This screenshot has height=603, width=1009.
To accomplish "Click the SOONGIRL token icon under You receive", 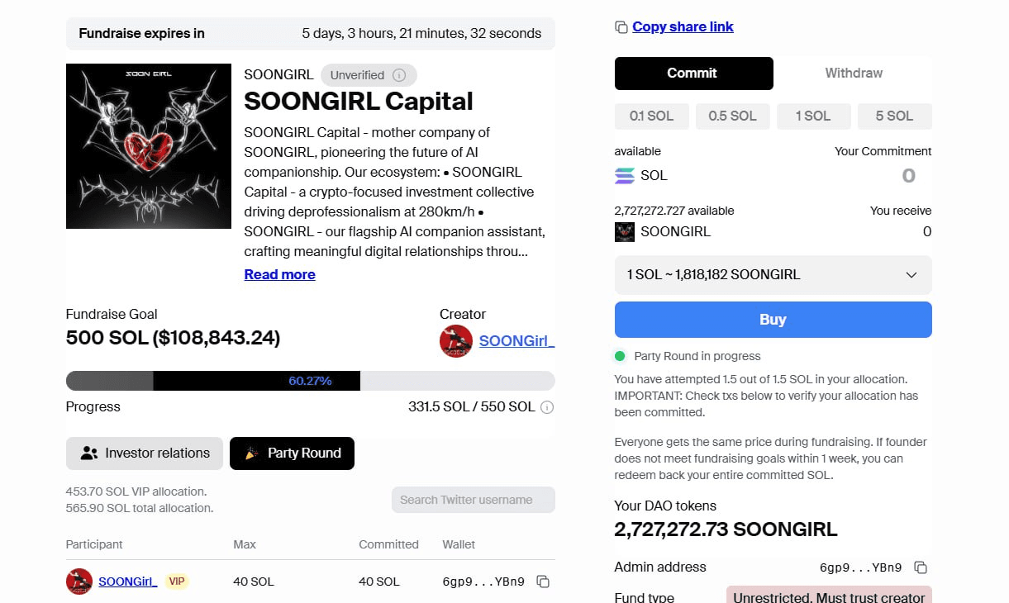I will click(x=625, y=231).
